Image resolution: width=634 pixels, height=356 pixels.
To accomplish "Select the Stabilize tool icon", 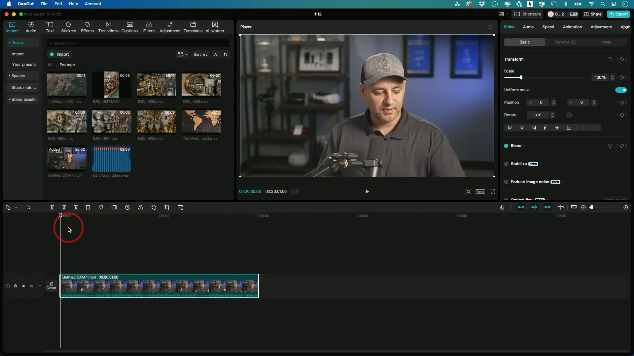I will click(x=507, y=163).
